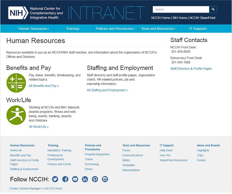Click footer Policies and Procedures heading

[93, 147]
